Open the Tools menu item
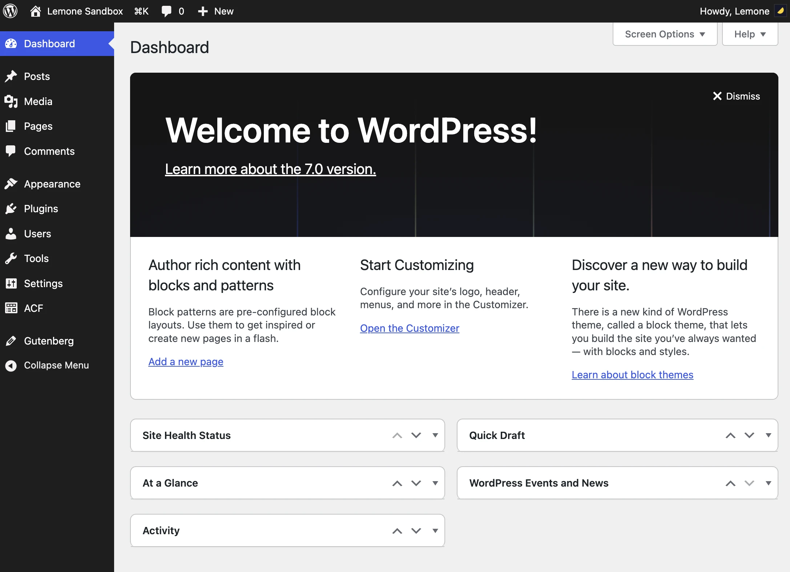 click(57, 258)
